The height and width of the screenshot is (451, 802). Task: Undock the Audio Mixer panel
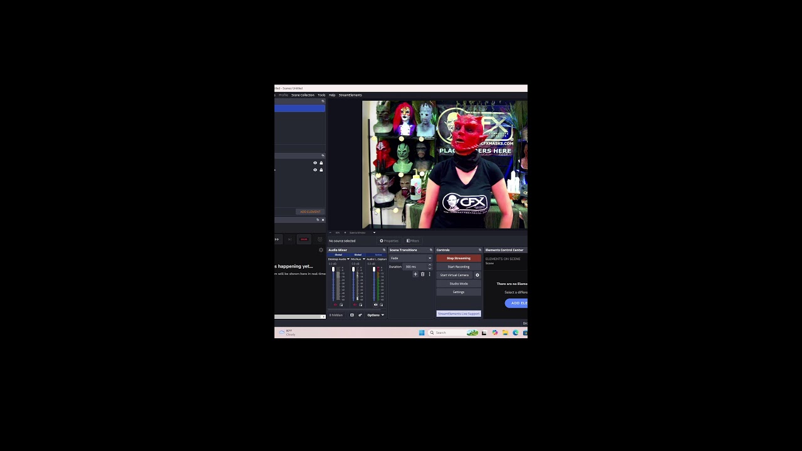[383, 250]
